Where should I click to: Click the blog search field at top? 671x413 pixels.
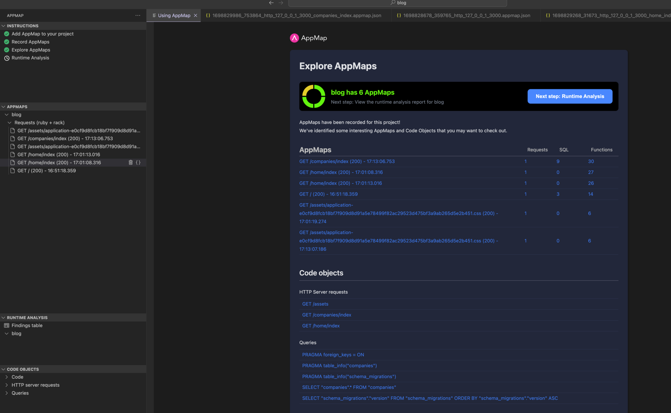[397, 3]
